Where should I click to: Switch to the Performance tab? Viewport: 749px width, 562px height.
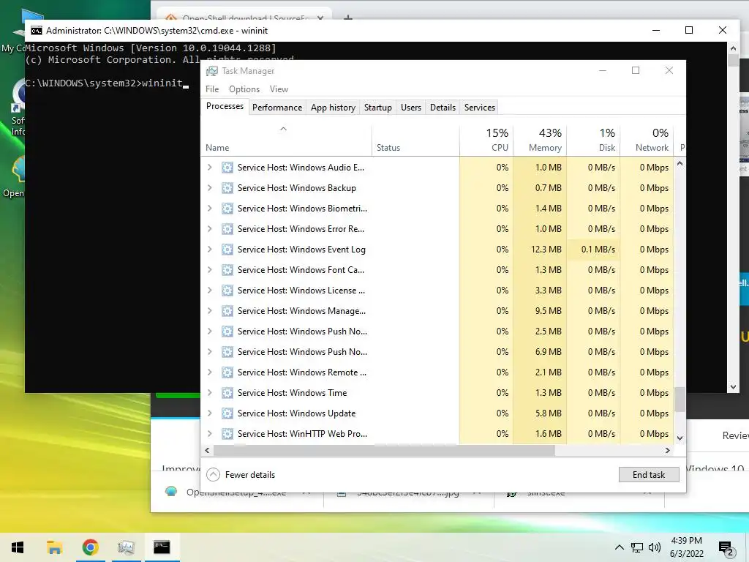click(x=277, y=108)
